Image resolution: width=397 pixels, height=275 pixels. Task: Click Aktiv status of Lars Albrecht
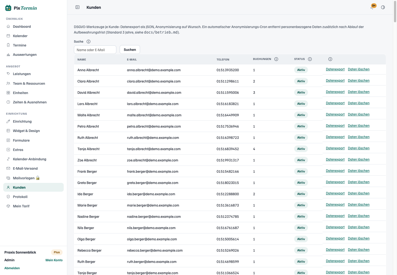pyautogui.click(x=301, y=104)
